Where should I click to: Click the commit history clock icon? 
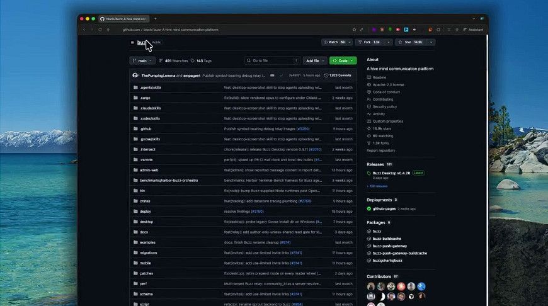[x=326, y=76]
